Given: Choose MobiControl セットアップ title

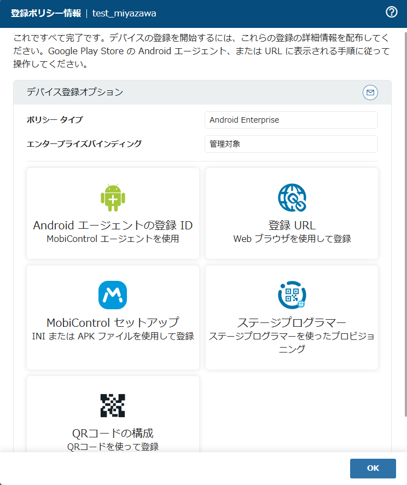Looking at the screenshot, I should (x=113, y=322).
